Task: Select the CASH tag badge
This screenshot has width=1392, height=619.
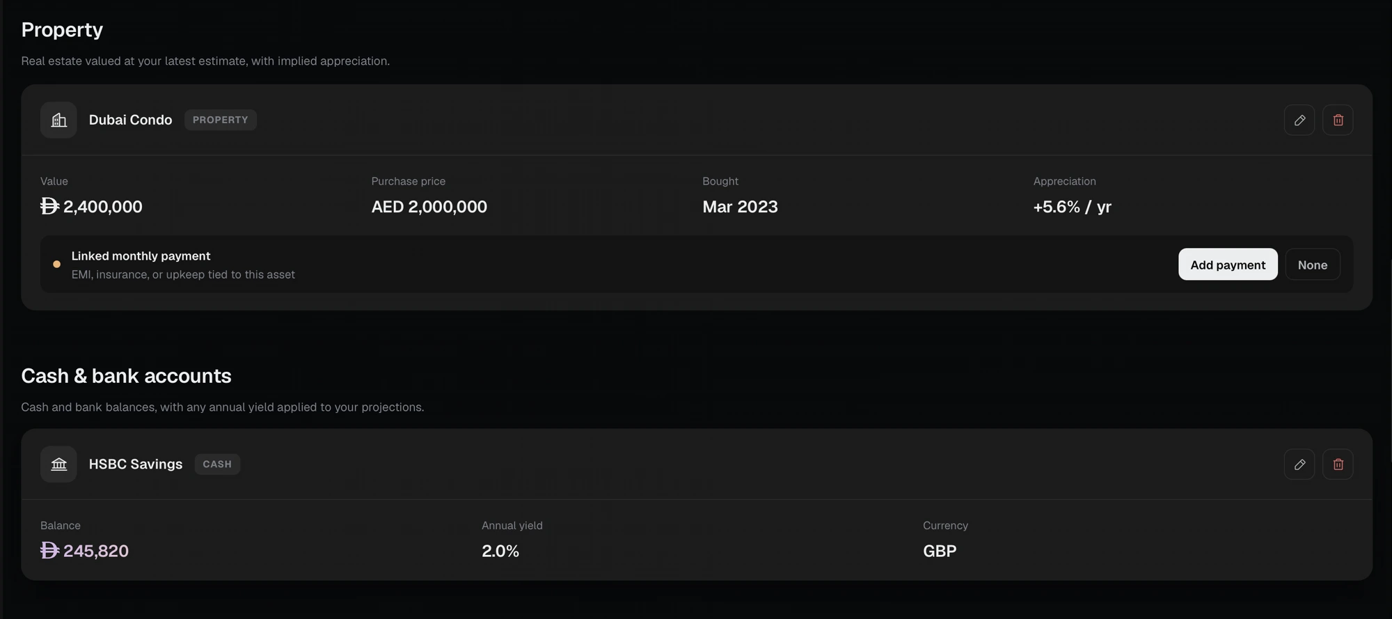Action: click(217, 464)
